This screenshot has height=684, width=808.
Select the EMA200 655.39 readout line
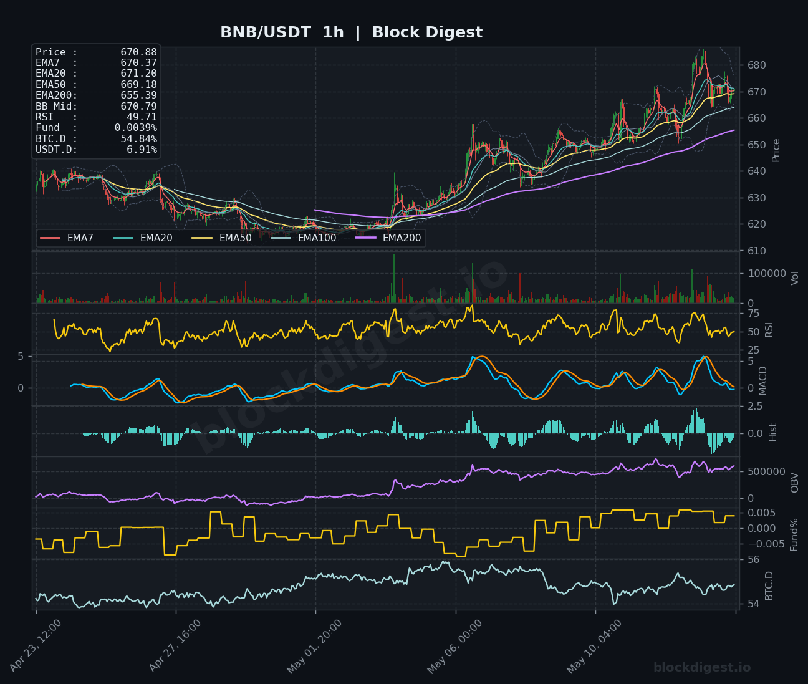point(96,95)
